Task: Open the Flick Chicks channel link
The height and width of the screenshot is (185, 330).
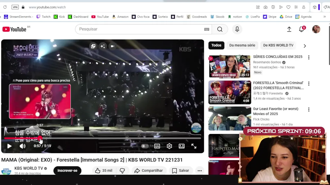Action: pyautogui.click(x=261, y=119)
